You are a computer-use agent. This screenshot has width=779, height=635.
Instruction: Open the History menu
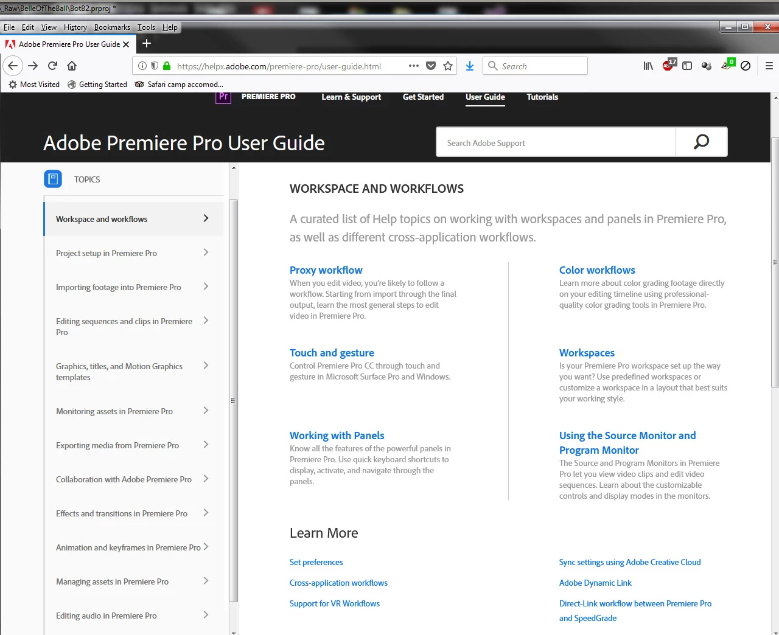(x=75, y=27)
